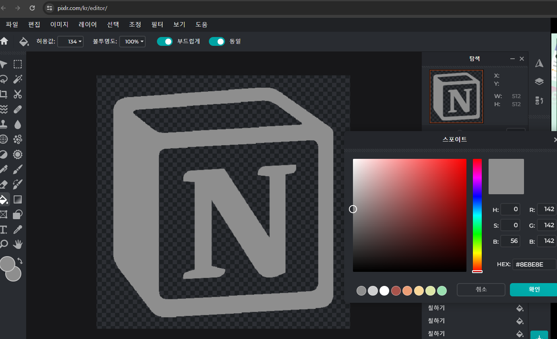
Task: Select the Crop tool
Action: (3, 94)
